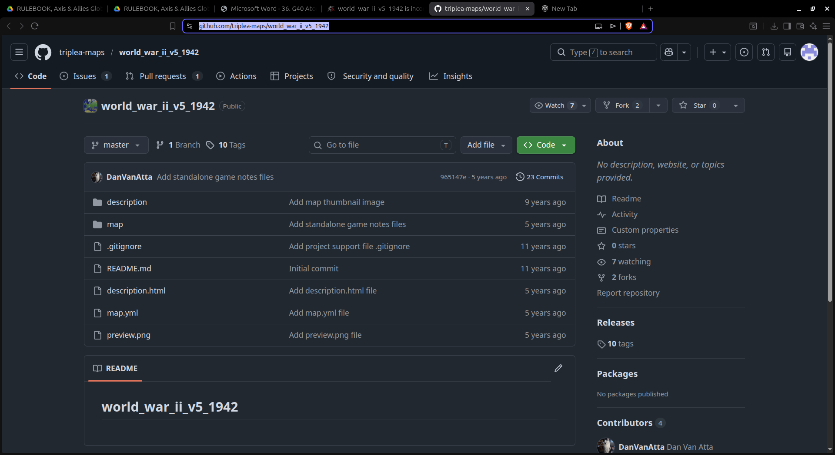Screen dimensions: 835x455
Task: Open Brave Shields lion icon
Action: click(628, 26)
